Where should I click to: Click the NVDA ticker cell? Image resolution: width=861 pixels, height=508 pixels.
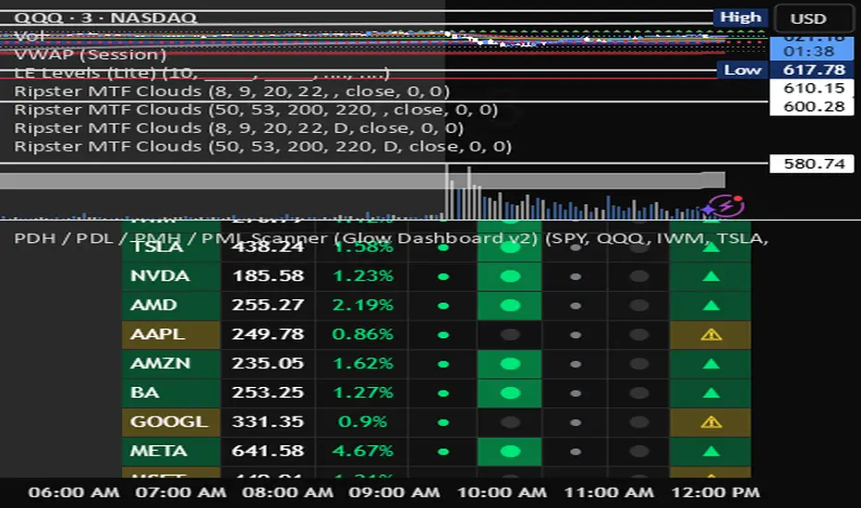171,275
